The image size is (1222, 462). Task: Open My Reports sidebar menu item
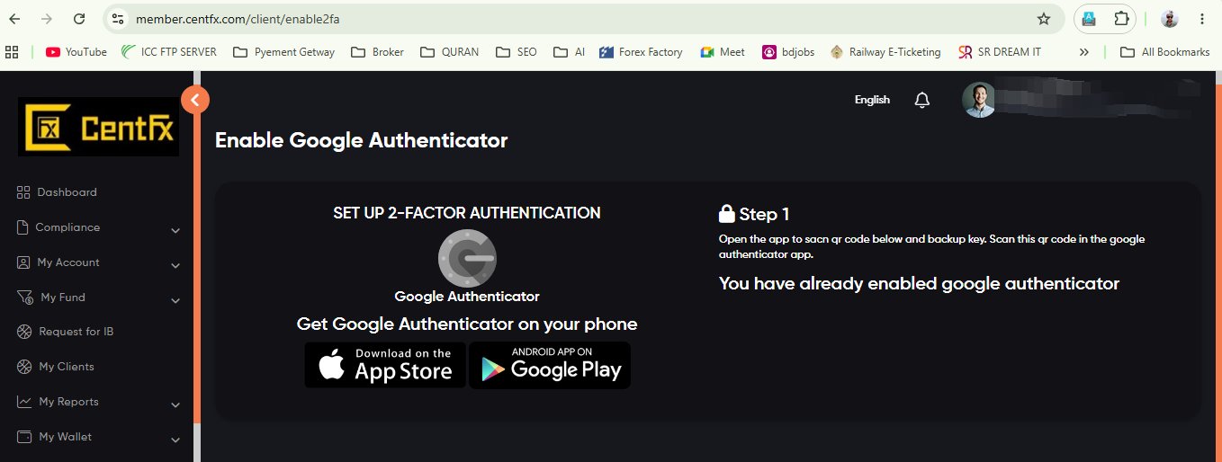pyautogui.click(x=58, y=402)
